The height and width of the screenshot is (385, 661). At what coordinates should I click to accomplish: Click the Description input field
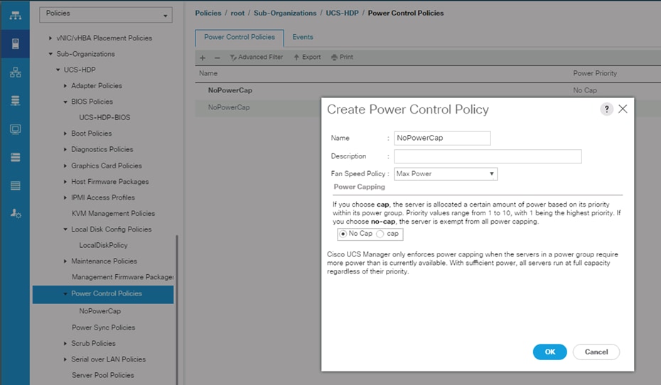tap(488, 156)
